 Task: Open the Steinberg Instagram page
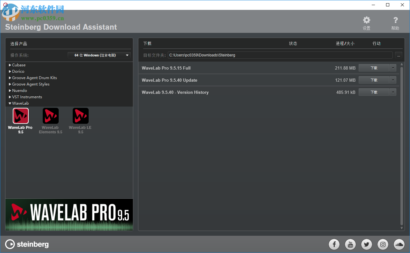[x=383, y=244]
